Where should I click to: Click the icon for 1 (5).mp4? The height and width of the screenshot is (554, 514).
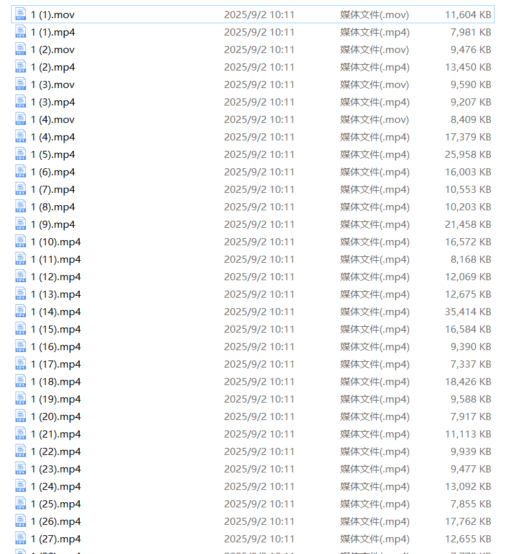[x=20, y=154]
